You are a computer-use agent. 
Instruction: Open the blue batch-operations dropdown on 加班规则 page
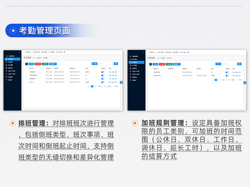coord(177,64)
